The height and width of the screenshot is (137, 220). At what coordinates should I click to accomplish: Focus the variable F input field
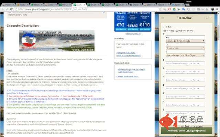(185, 97)
